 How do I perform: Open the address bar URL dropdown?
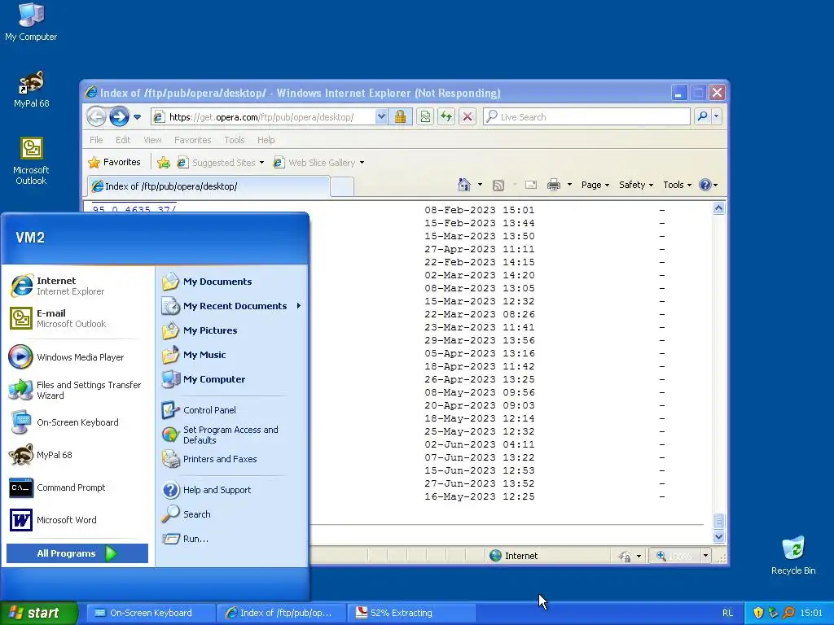[x=381, y=116]
